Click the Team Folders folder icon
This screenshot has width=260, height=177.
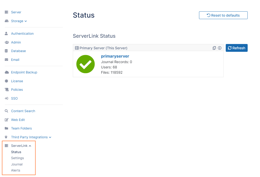click(7, 128)
